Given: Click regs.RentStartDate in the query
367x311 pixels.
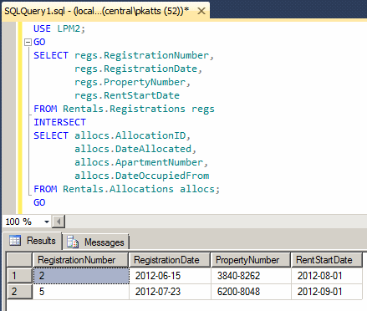Looking at the screenshot, I should click(127, 95).
